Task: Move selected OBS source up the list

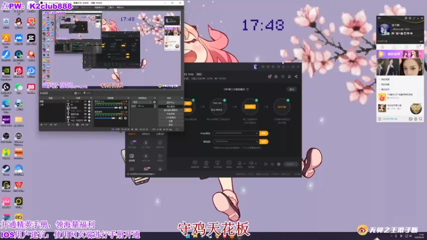Action: [83, 125]
